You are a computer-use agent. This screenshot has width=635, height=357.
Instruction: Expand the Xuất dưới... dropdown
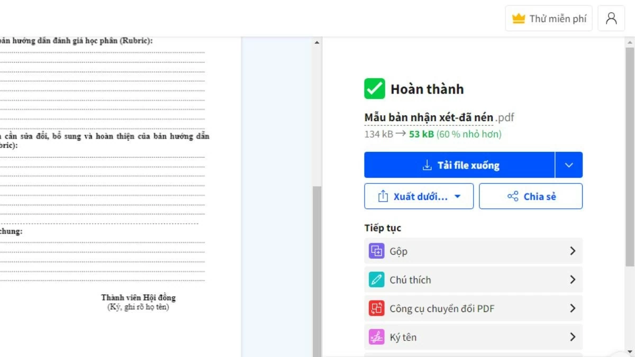tap(458, 196)
